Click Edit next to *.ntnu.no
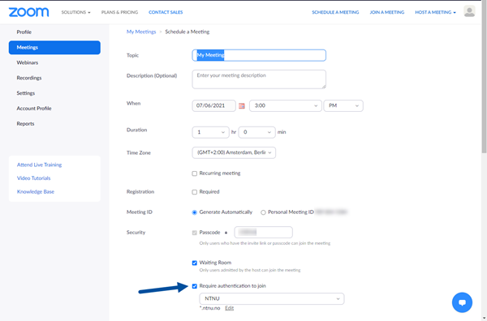Screen dimensions: 487x321 pos(229,308)
